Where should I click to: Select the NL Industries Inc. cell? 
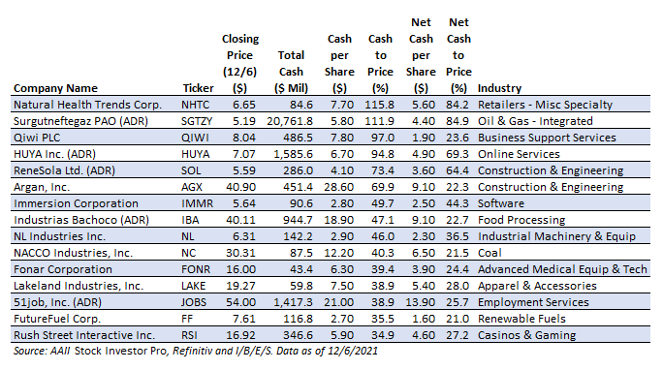pyautogui.click(x=60, y=236)
